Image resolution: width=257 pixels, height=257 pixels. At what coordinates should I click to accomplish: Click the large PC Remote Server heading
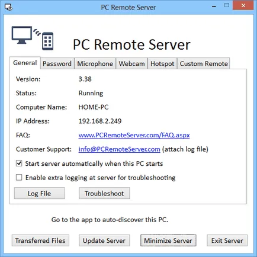tap(131, 44)
